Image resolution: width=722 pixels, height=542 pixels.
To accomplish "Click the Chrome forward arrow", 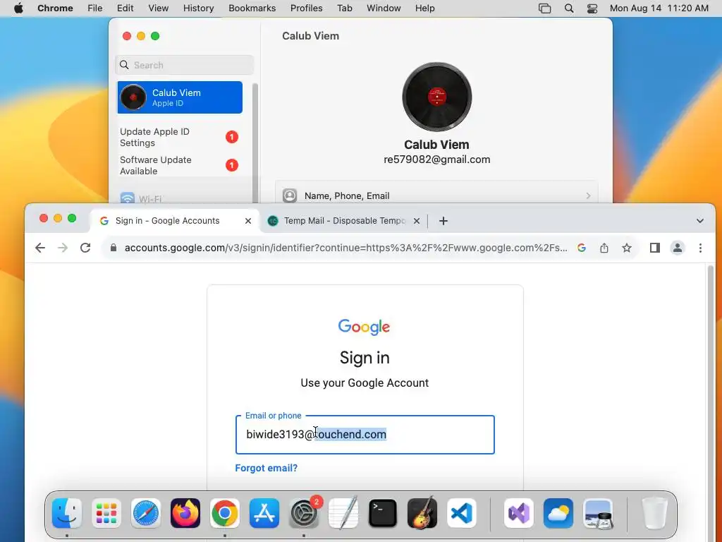I will 63,248.
